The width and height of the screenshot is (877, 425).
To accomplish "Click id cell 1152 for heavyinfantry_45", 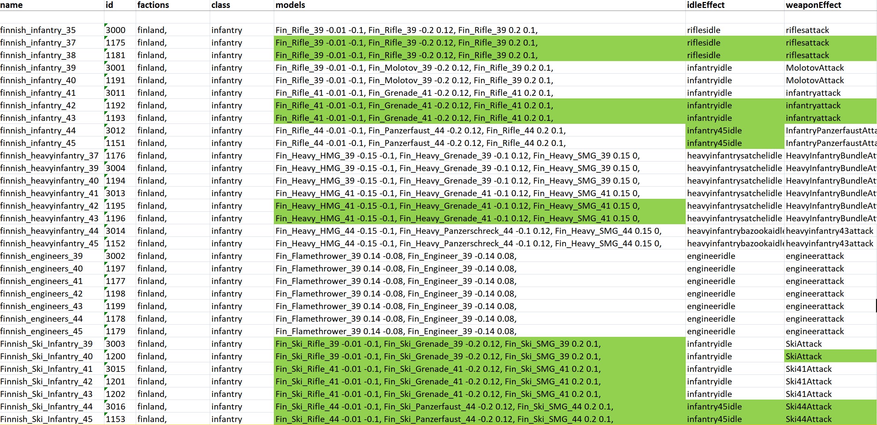I will point(116,244).
